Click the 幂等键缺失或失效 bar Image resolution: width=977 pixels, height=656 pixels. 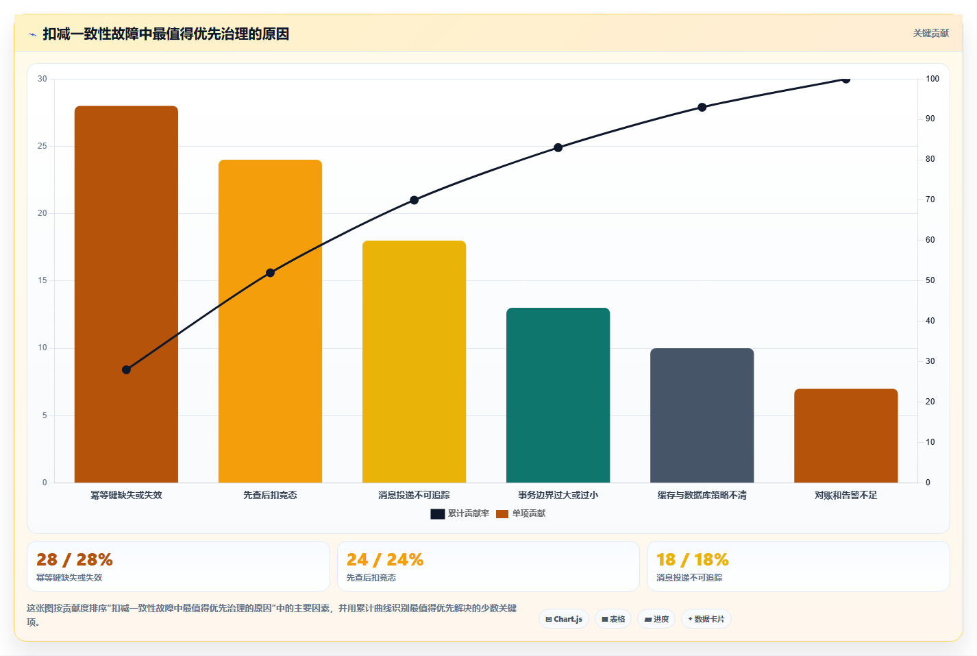(x=126, y=294)
